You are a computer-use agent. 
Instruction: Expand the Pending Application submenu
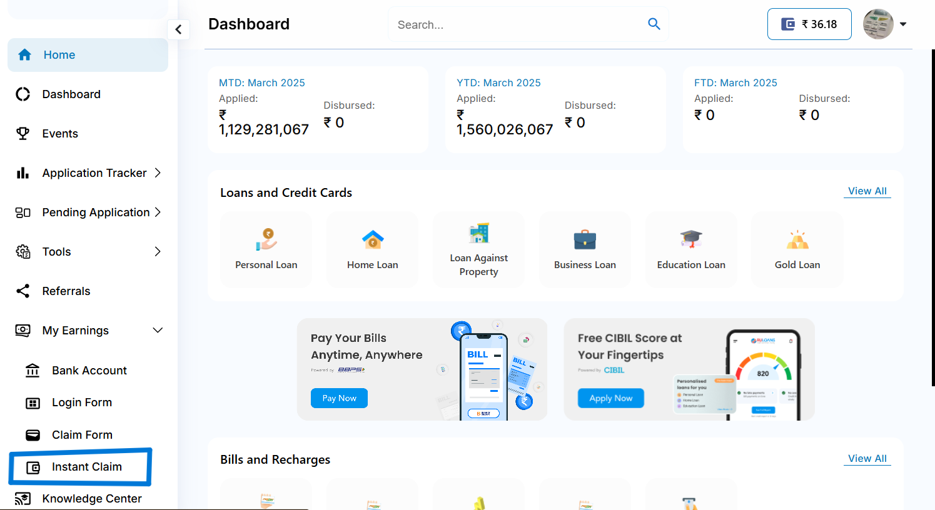pos(158,212)
